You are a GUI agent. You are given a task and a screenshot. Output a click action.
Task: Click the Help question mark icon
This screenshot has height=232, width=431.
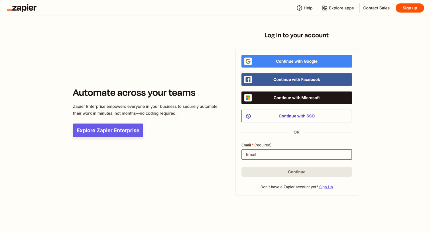click(x=299, y=8)
